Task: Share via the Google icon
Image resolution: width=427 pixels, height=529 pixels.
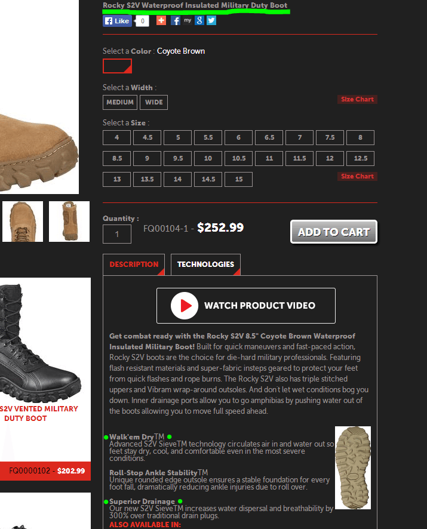Action: (x=199, y=20)
